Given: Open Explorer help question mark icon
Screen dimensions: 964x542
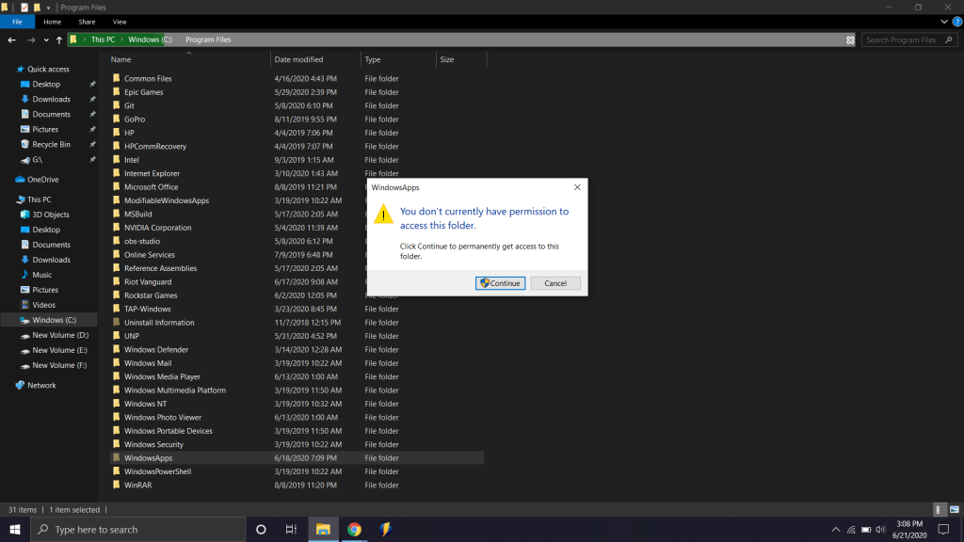Looking at the screenshot, I should click(x=957, y=22).
